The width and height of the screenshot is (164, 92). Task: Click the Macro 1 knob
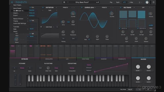point(138,67)
